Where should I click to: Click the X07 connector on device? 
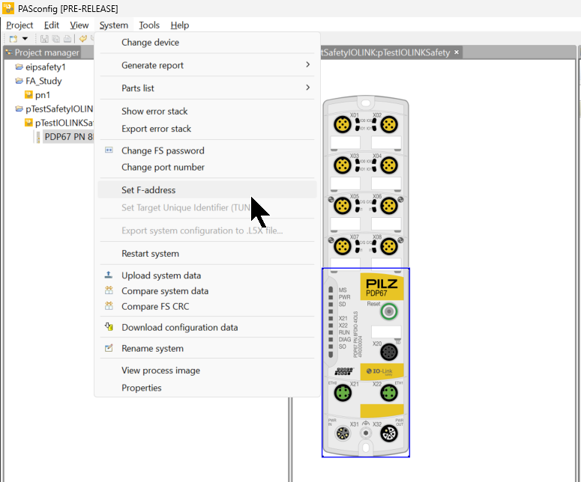[x=343, y=246]
